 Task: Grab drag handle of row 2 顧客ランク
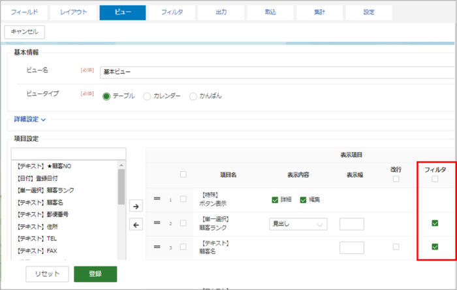click(x=157, y=223)
